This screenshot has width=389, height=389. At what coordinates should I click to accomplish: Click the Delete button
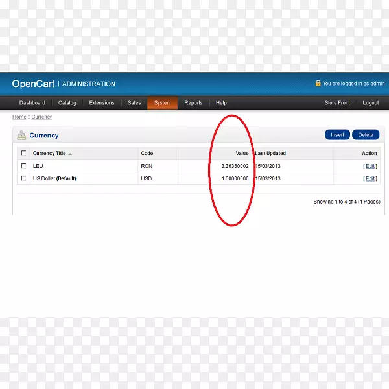point(366,135)
